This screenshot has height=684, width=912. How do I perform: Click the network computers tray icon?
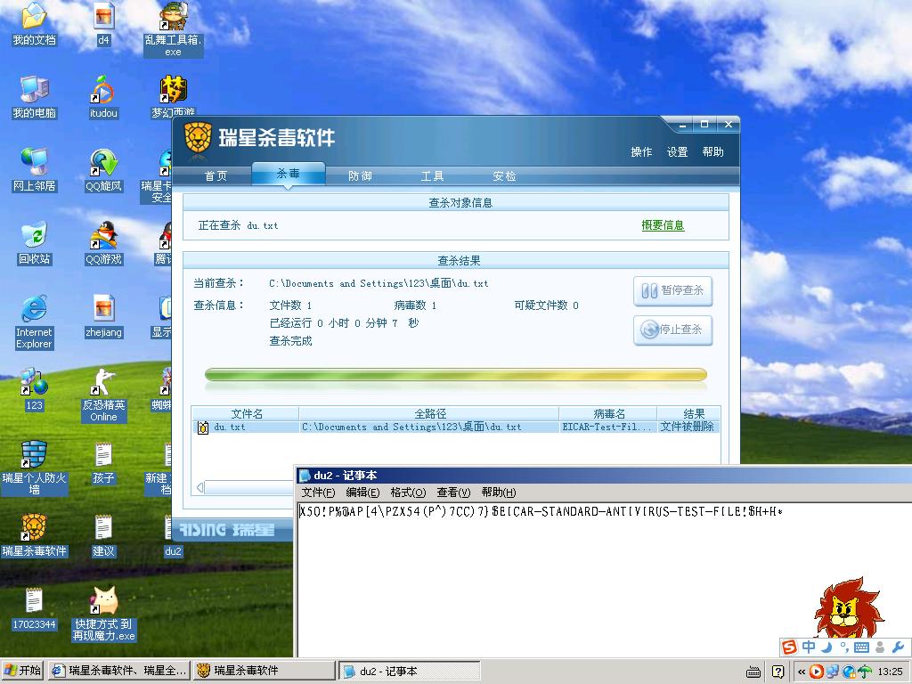click(x=833, y=672)
